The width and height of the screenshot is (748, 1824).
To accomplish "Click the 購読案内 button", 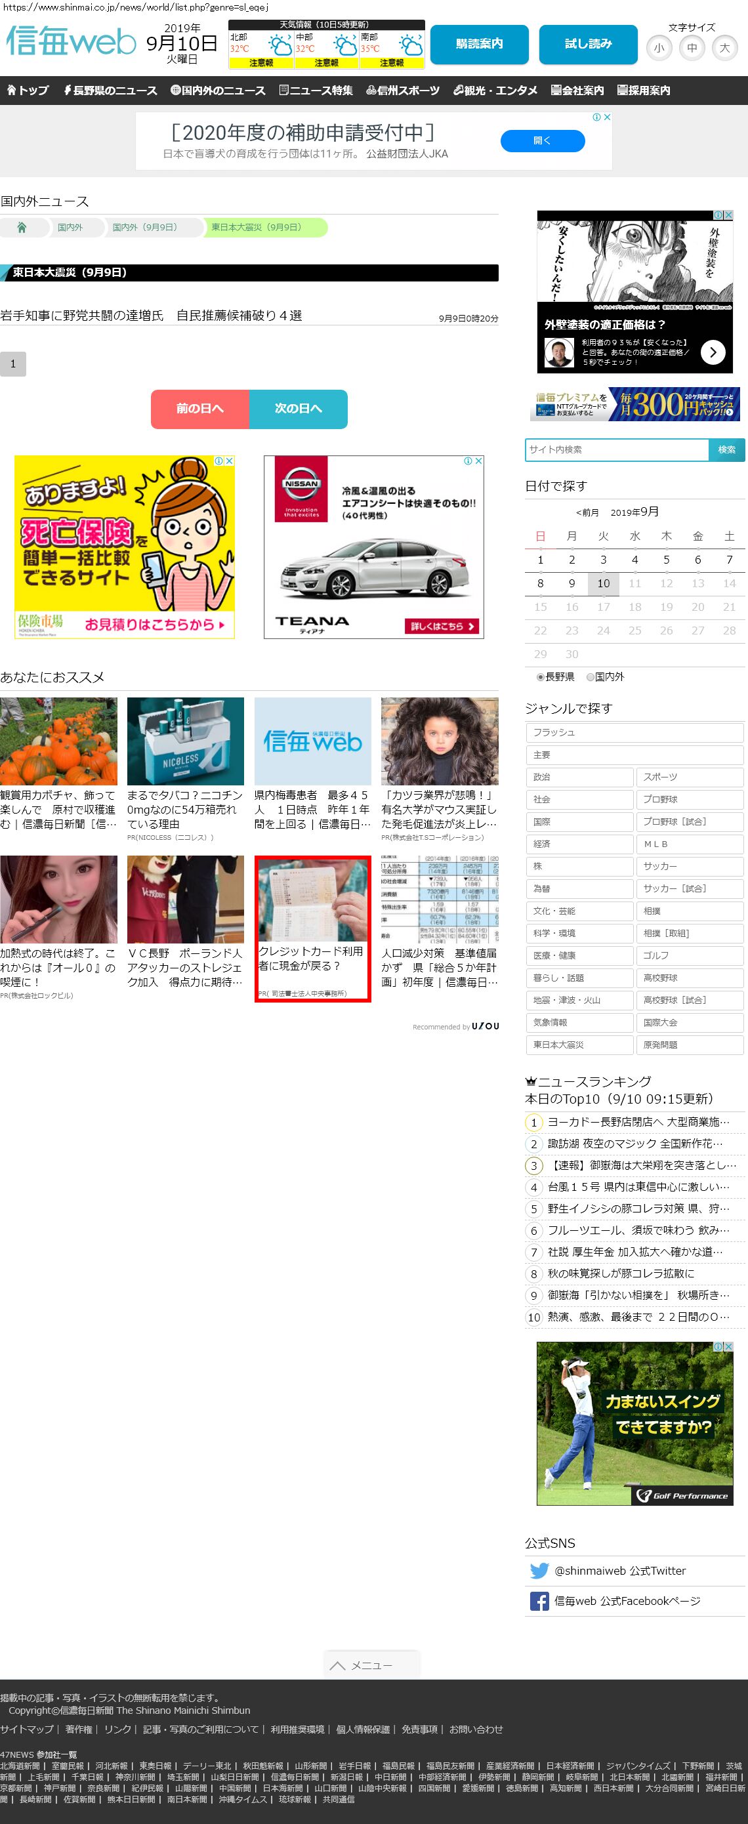I will pyautogui.click(x=480, y=44).
